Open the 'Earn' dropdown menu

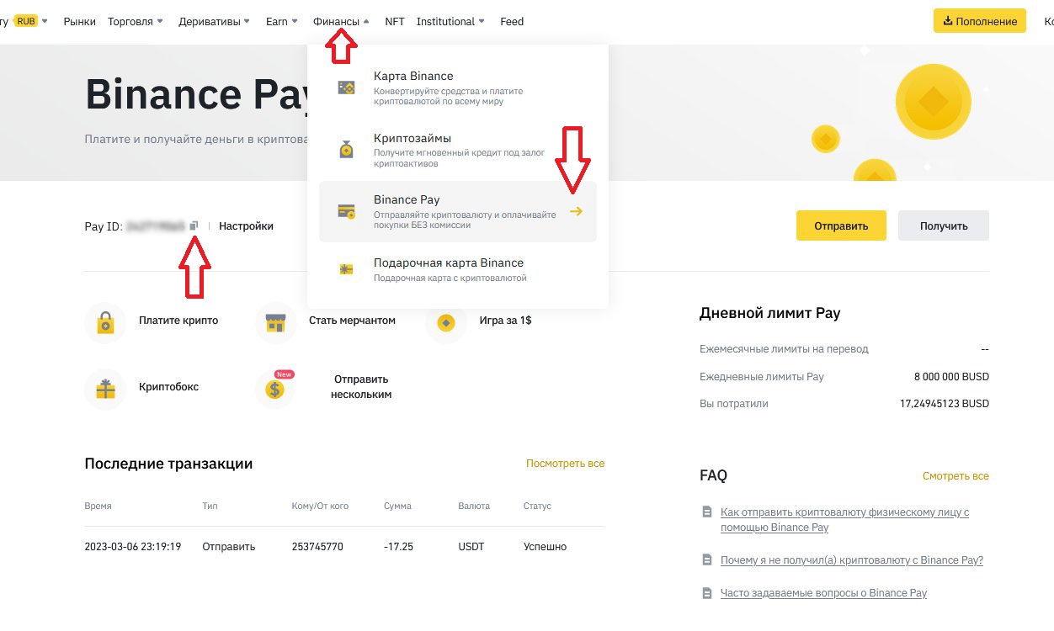tap(282, 22)
